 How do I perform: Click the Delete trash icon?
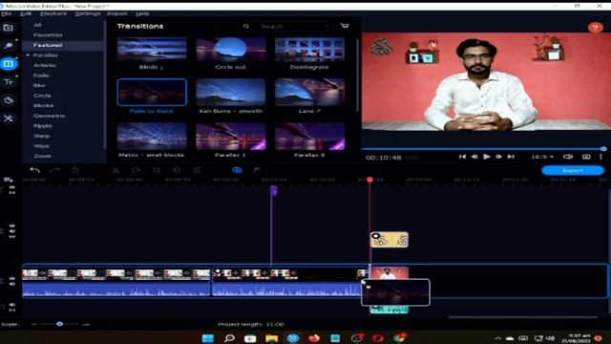pyautogui.click(x=75, y=170)
